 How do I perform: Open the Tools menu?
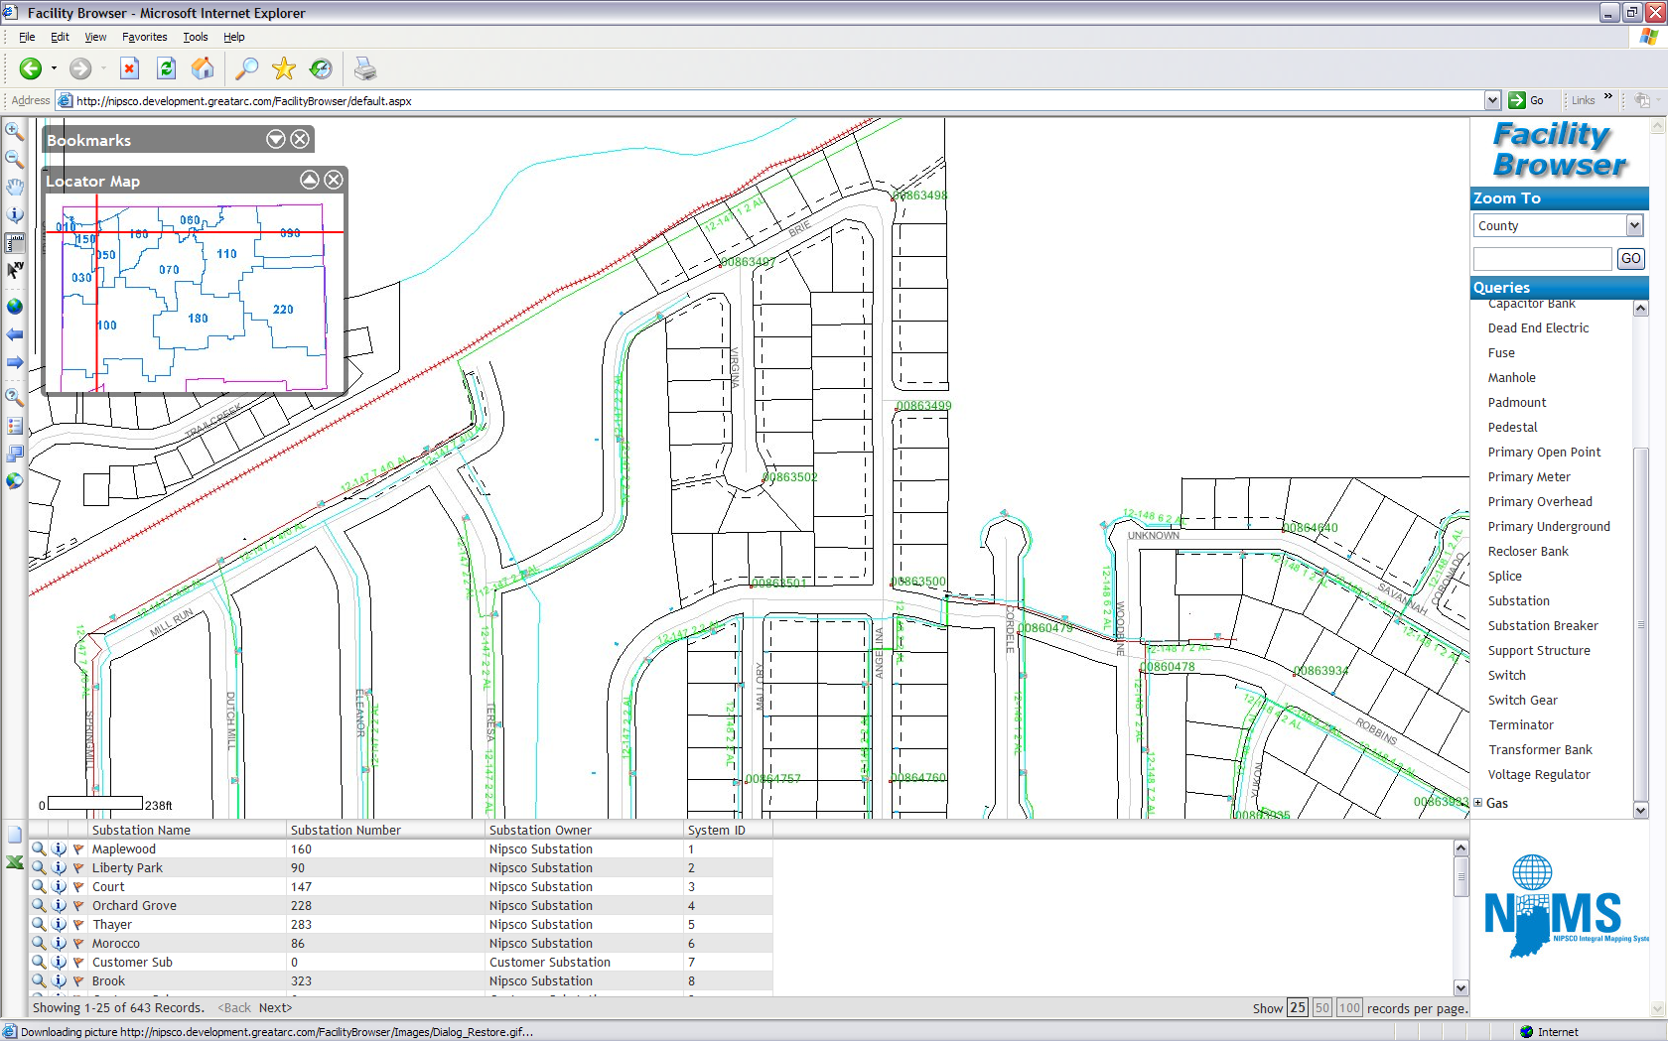pyautogui.click(x=195, y=37)
